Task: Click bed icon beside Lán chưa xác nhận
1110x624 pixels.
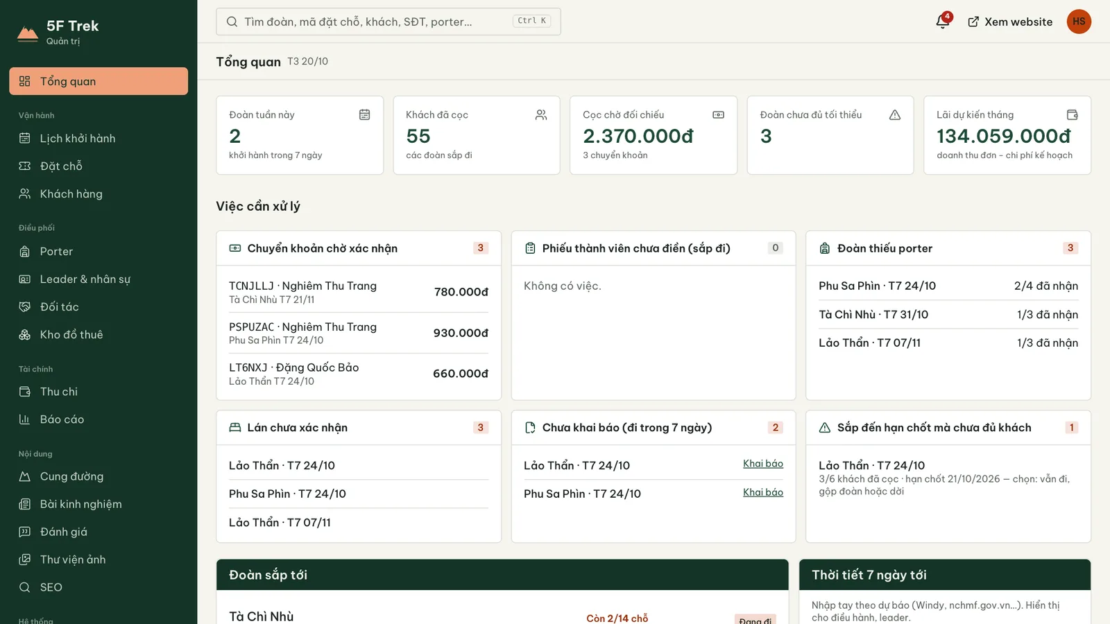Action: 235,428
